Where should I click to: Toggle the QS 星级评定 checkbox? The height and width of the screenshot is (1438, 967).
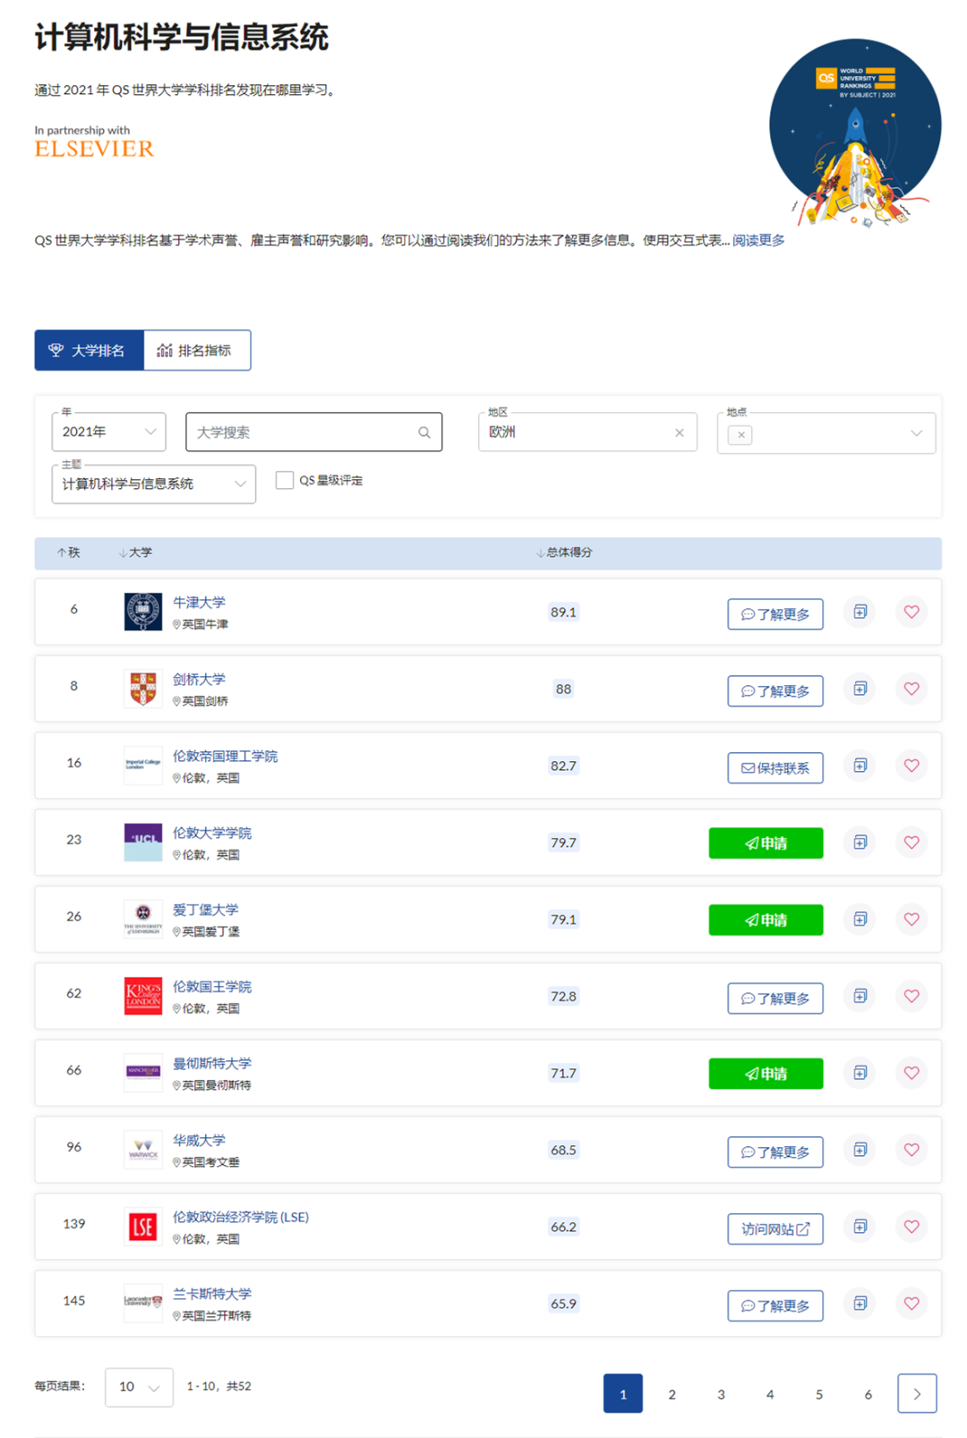click(x=285, y=481)
